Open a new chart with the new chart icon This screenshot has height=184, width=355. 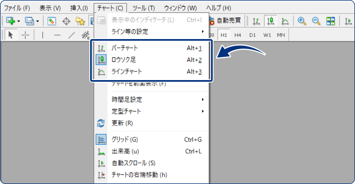click(10, 21)
